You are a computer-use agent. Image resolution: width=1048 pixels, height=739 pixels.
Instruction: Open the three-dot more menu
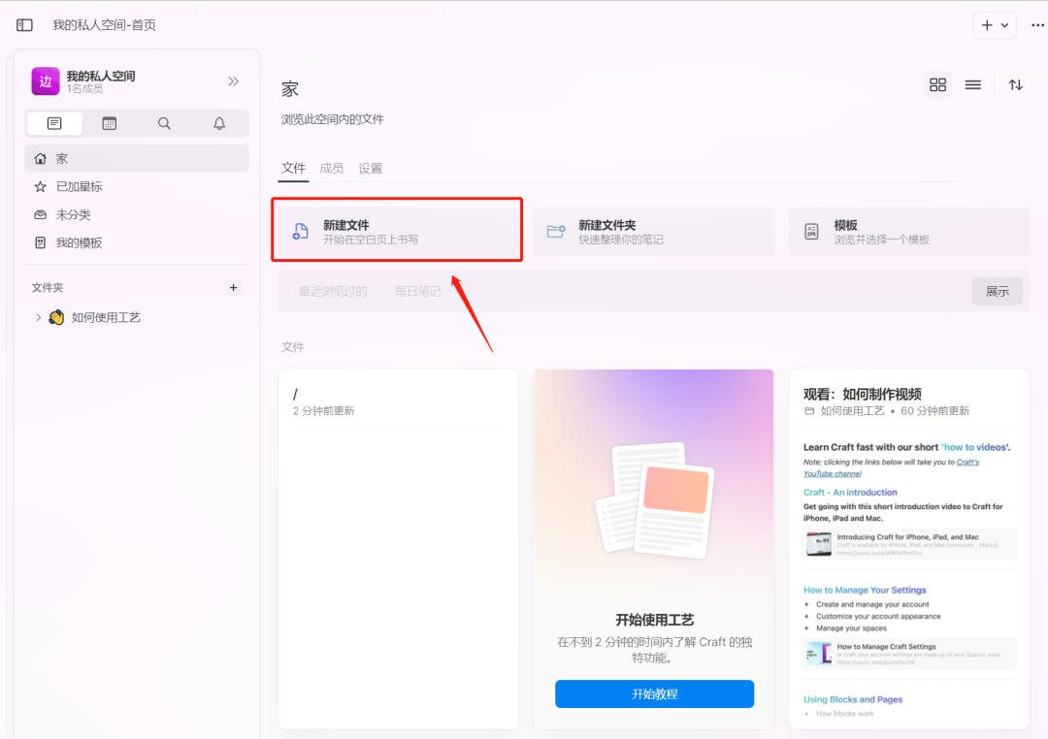pos(1037,25)
